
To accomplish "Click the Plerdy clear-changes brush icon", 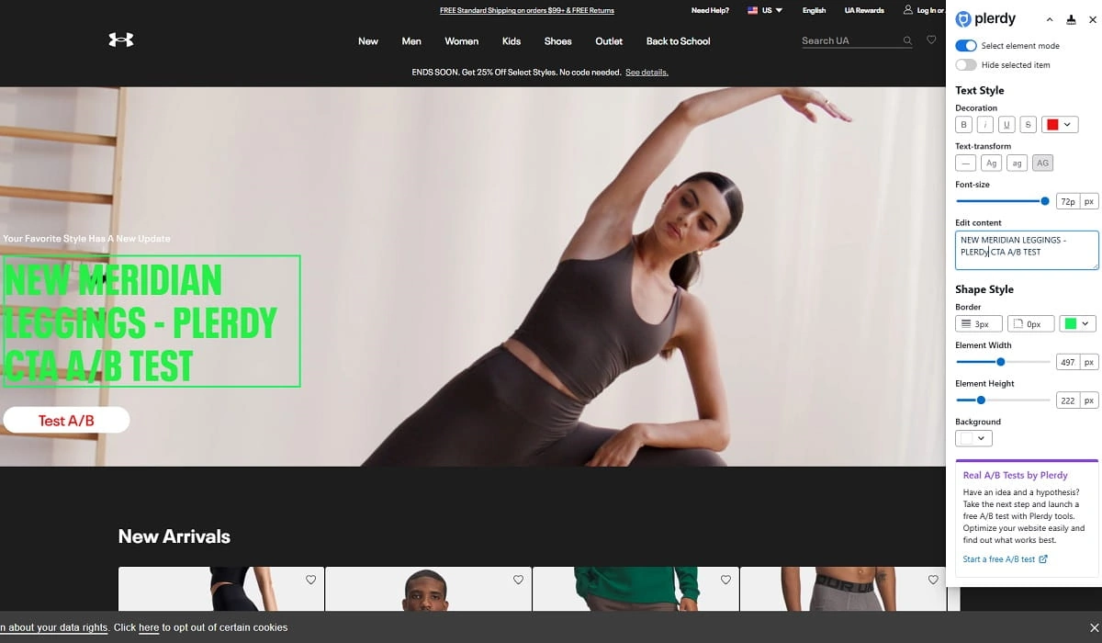I will (x=1071, y=19).
